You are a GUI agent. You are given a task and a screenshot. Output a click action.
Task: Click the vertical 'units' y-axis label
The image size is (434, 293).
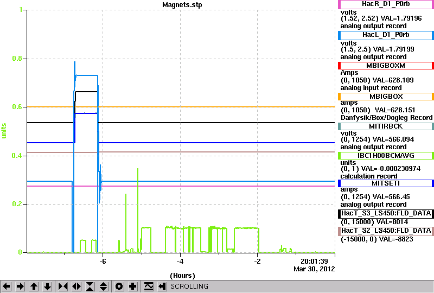coord(4,131)
